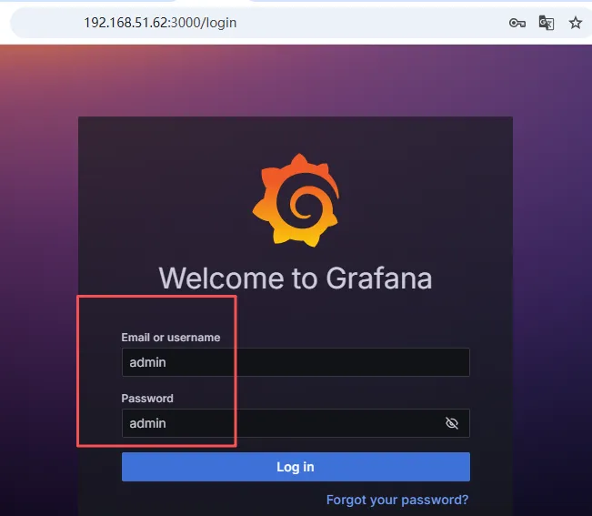Focus the Password input field
Viewport: 592px width, 516px height.
click(x=296, y=423)
